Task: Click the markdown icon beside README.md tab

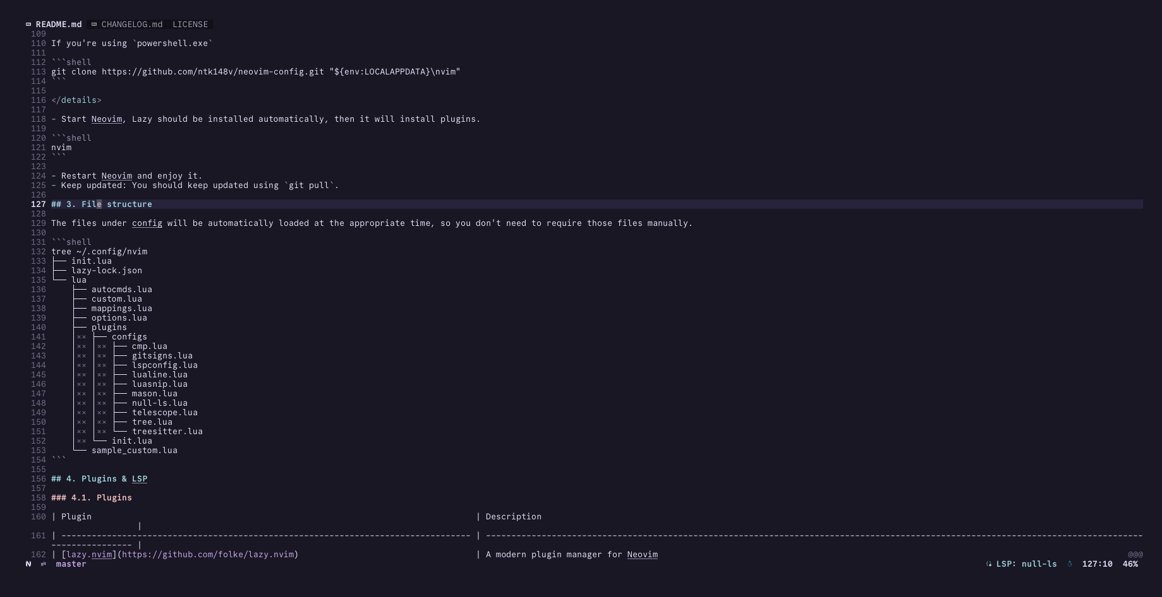Action: (x=28, y=25)
